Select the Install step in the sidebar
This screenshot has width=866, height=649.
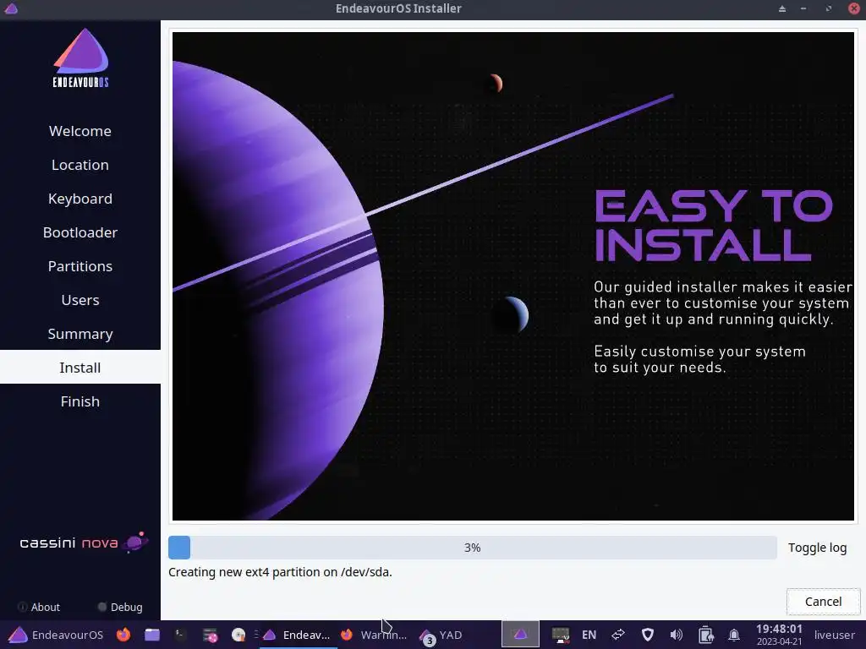(x=80, y=368)
